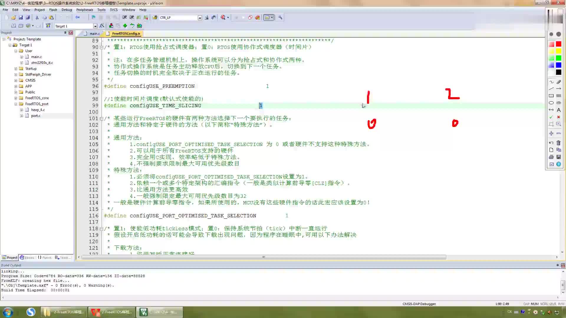
Task: Open the Target 1 dropdown
Action: [x=95, y=26]
